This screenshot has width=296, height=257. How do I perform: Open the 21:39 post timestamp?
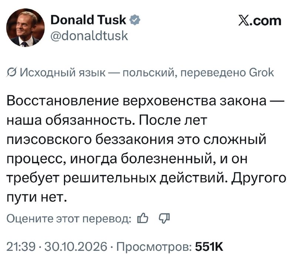(21, 246)
